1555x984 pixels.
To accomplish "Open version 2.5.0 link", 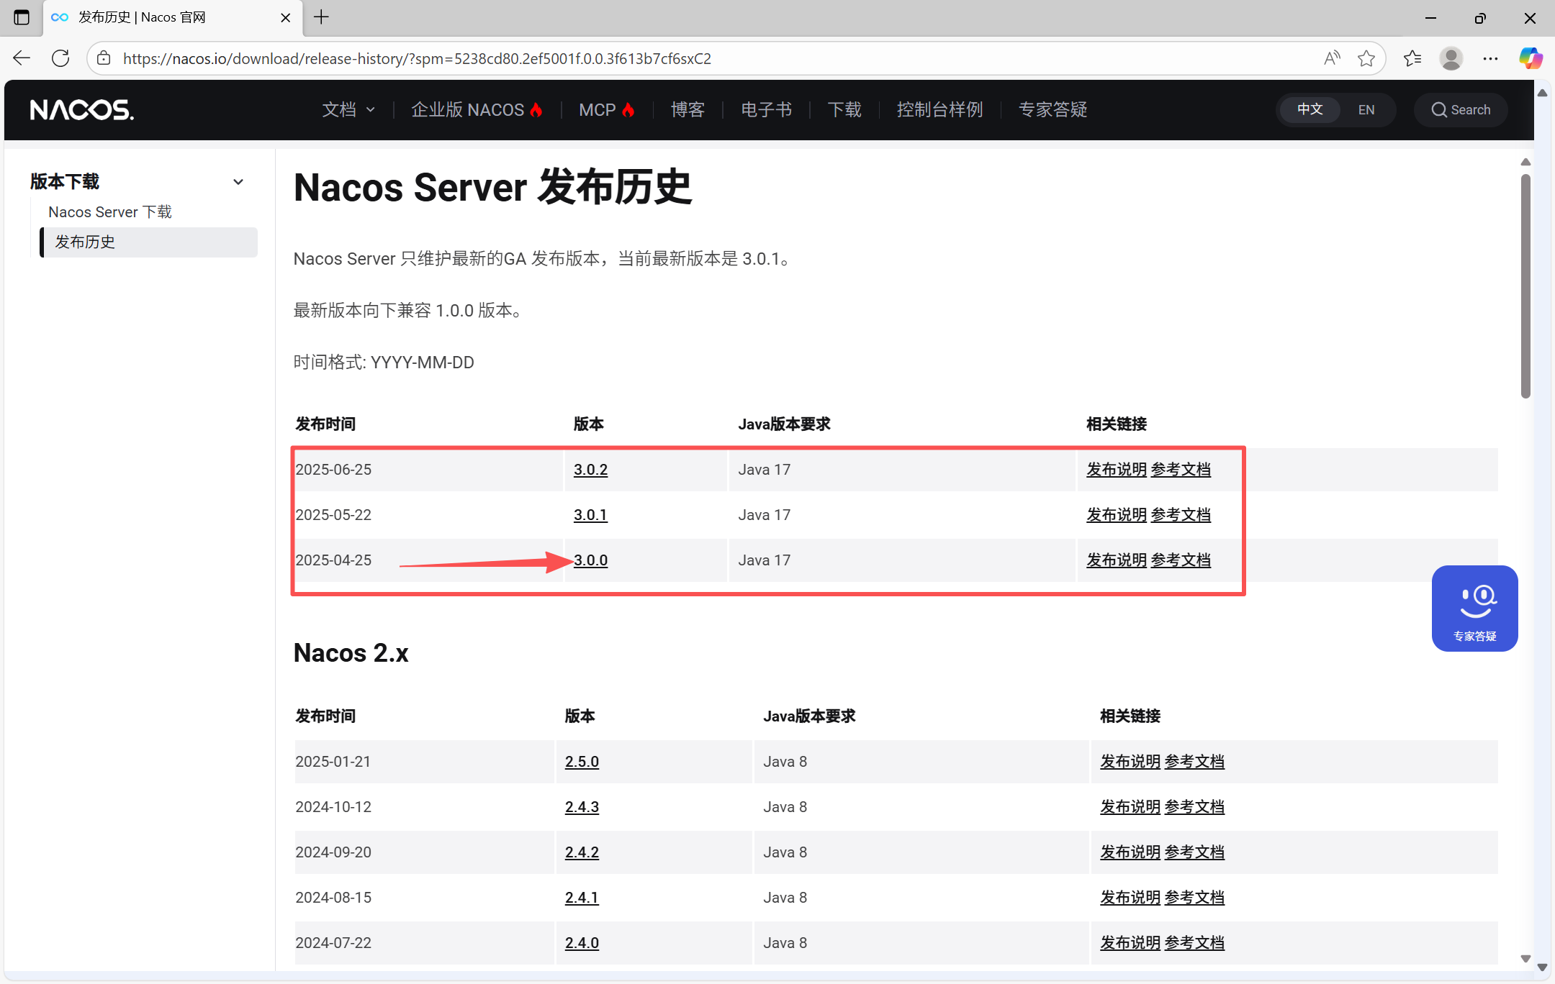I will click(x=582, y=762).
